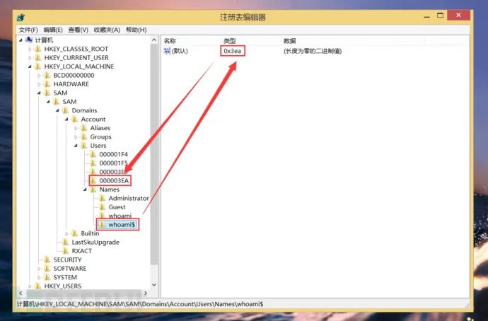Click the BCD00000000 folder icon

(47, 75)
